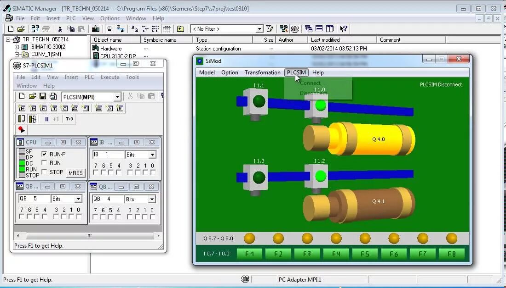The image size is (506, 288).
Task: Click T=0 reset timers button
Action: [x=69, y=119]
